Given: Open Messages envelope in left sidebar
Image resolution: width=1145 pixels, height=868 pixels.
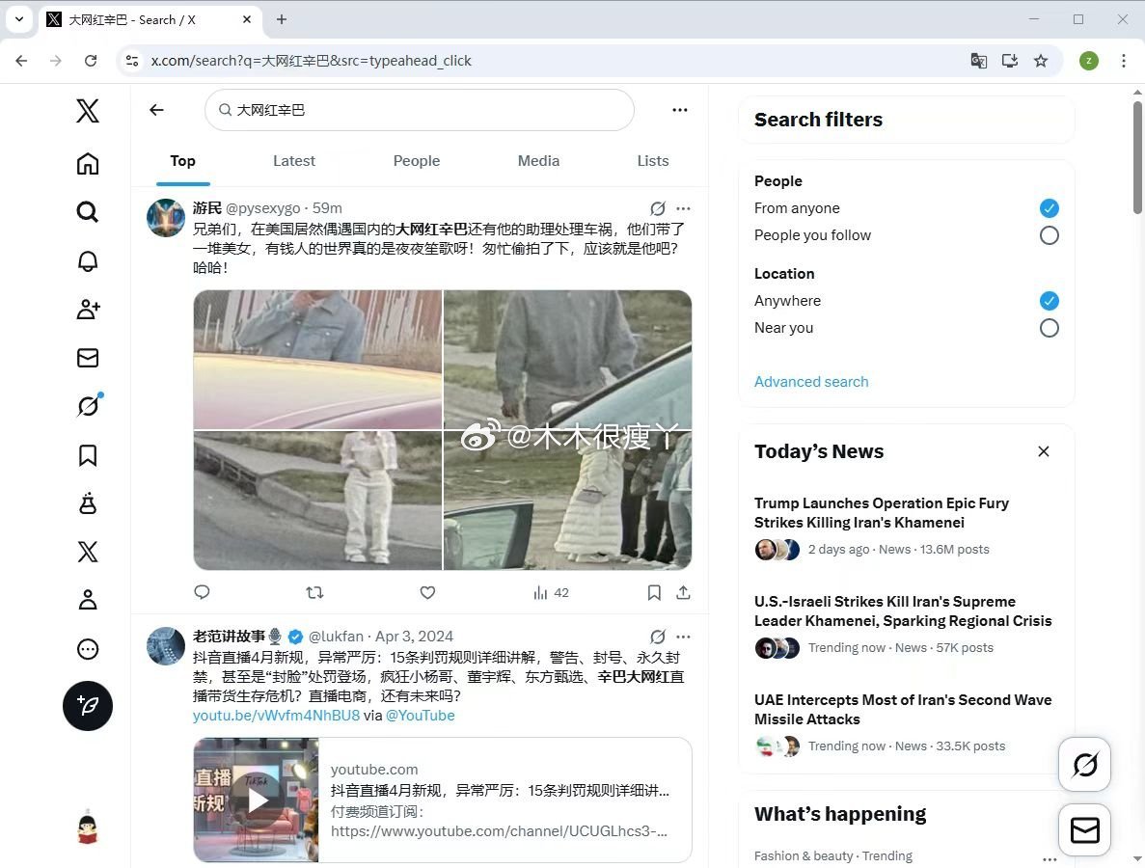Looking at the screenshot, I should [x=88, y=358].
